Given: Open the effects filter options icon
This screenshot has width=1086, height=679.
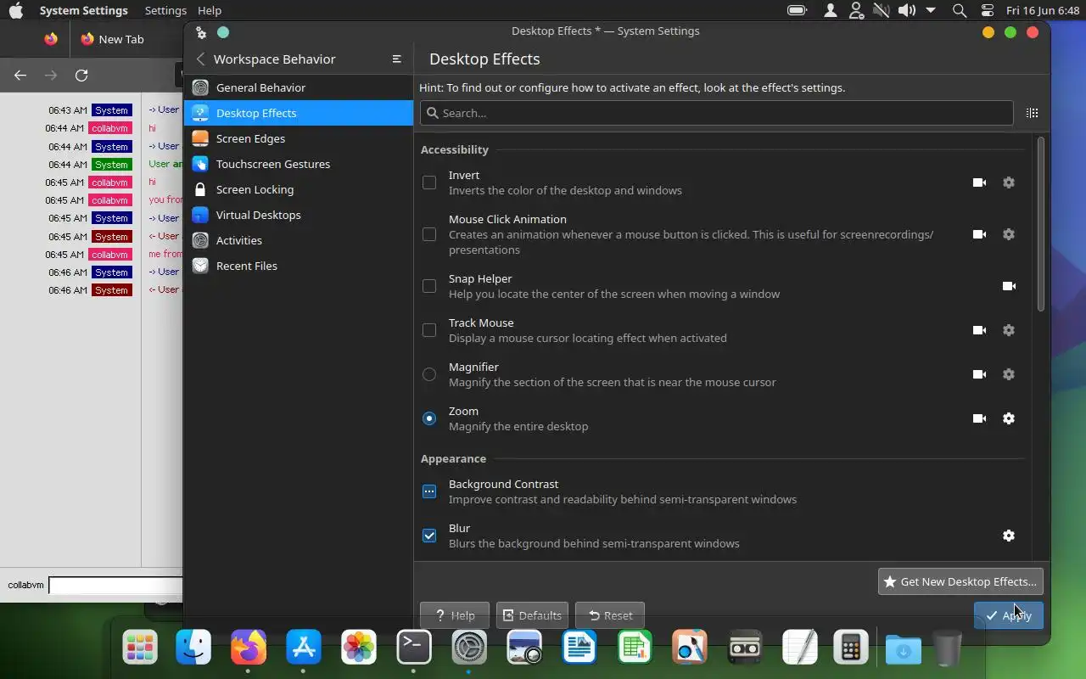Looking at the screenshot, I should tap(1033, 113).
